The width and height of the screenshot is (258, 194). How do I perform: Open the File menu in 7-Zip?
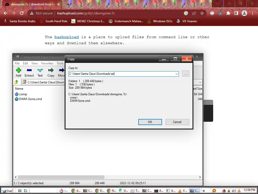click(17, 63)
